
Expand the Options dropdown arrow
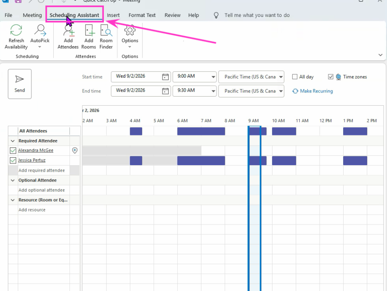[x=130, y=47]
